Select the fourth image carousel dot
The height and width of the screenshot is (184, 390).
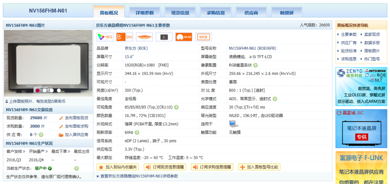click(x=59, y=90)
